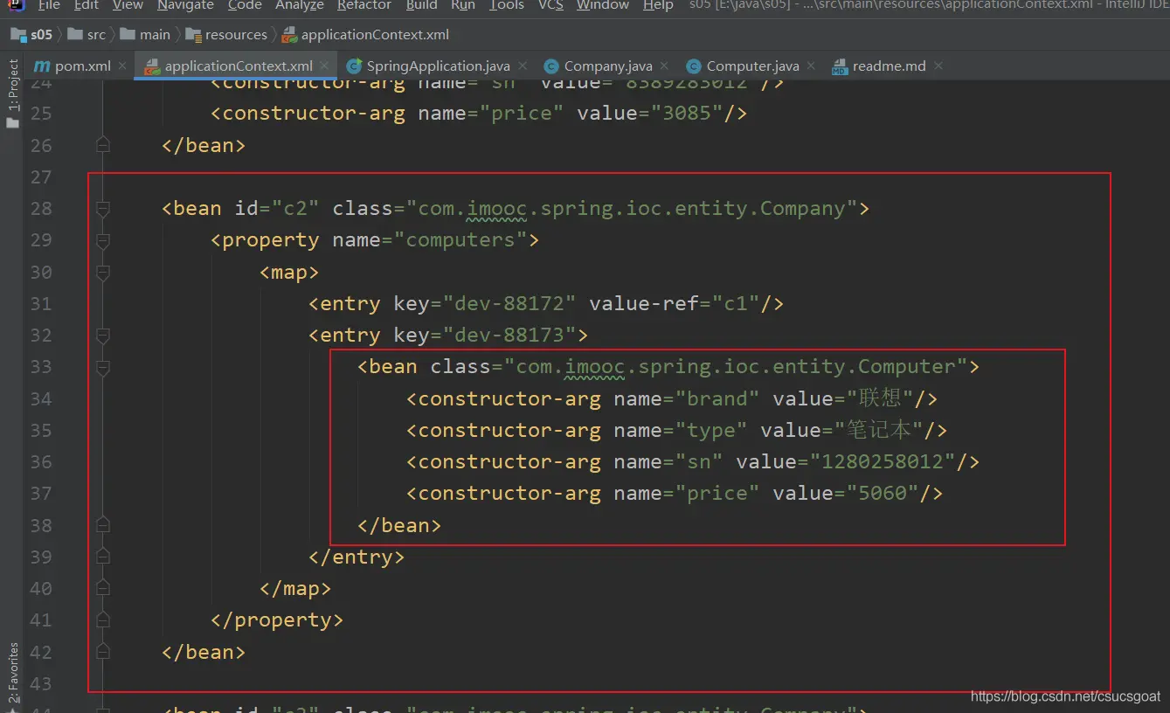Image resolution: width=1170 pixels, height=713 pixels.
Task: Open the VCS menu
Action: (550, 5)
